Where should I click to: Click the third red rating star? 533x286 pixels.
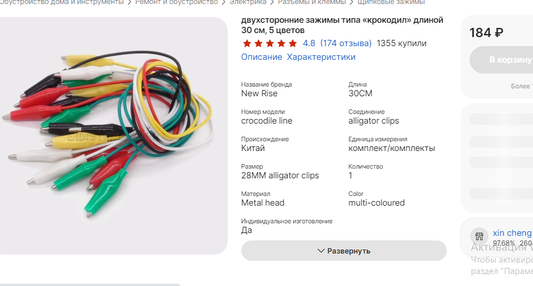click(x=270, y=43)
